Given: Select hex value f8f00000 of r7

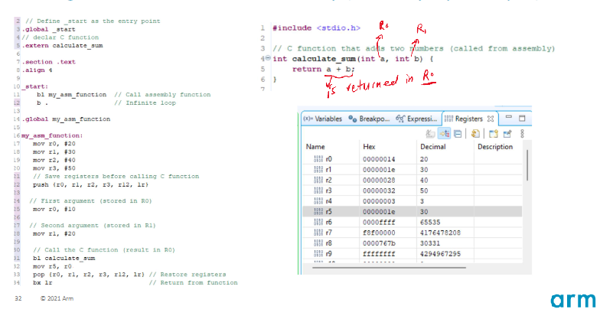Looking at the screenshot, I should click(x=379, y=233).
